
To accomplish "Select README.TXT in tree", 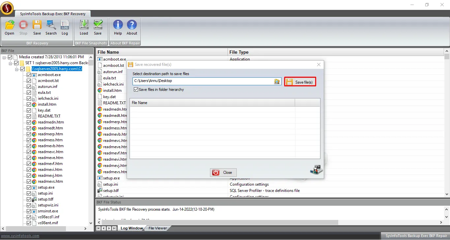I will click(49, 116).
